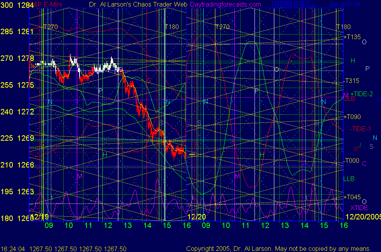Click the +T135 line label
The height and width of the screenshot is (252, 381).
(352, 37)
